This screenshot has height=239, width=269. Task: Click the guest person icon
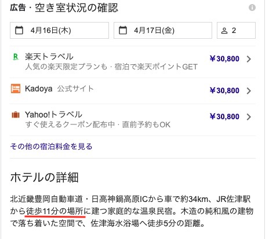tap(224, 31)
